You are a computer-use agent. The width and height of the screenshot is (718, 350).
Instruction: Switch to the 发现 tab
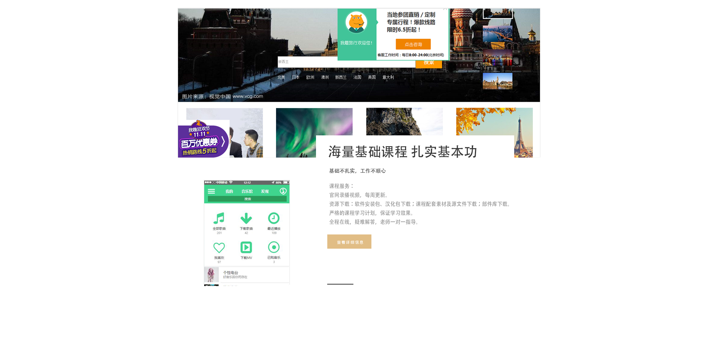coord(265,191)
